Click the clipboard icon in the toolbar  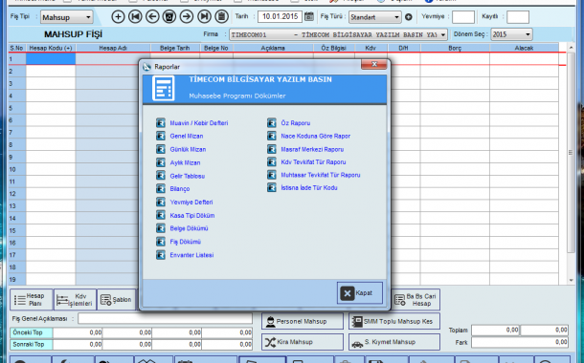coord(221,17)
